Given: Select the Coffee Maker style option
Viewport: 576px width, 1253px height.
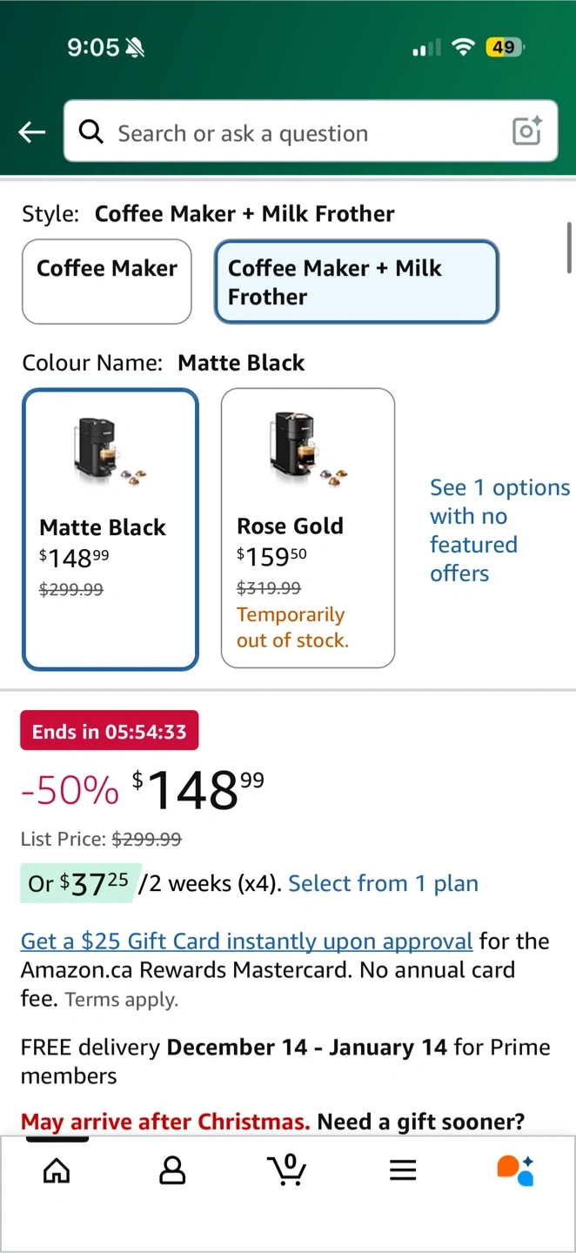Looking at the screenshot, I should click(x=106, y=281).
